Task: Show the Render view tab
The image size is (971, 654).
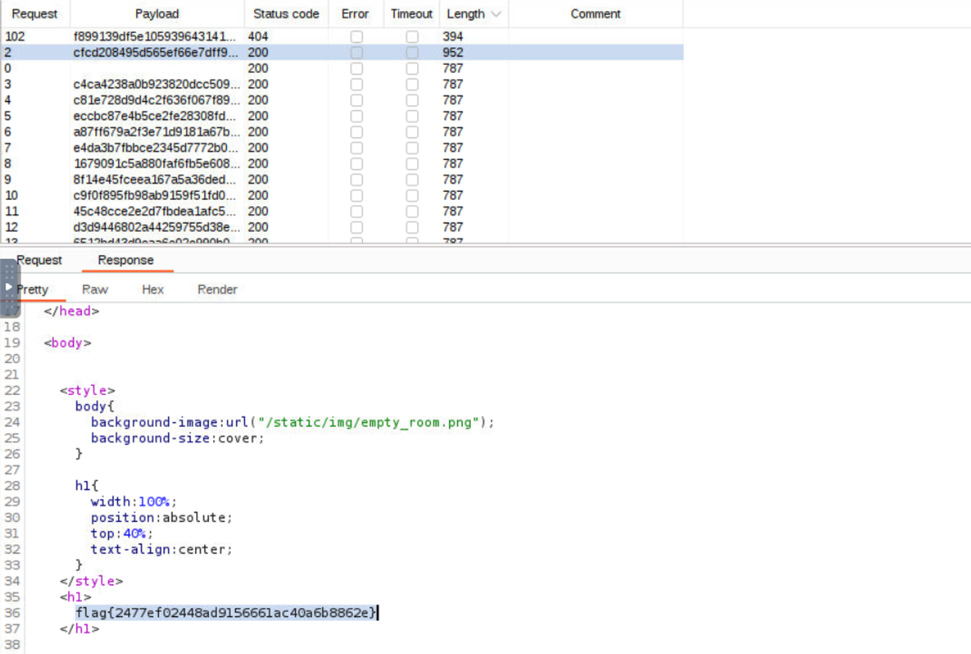Action: (217, 290)
